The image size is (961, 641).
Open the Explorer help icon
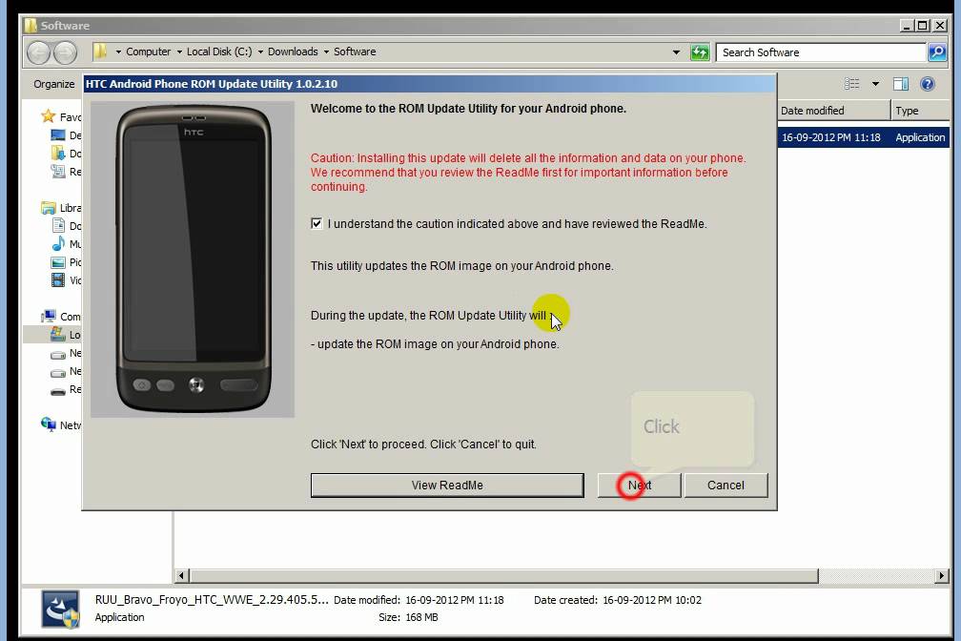point(928,84)
